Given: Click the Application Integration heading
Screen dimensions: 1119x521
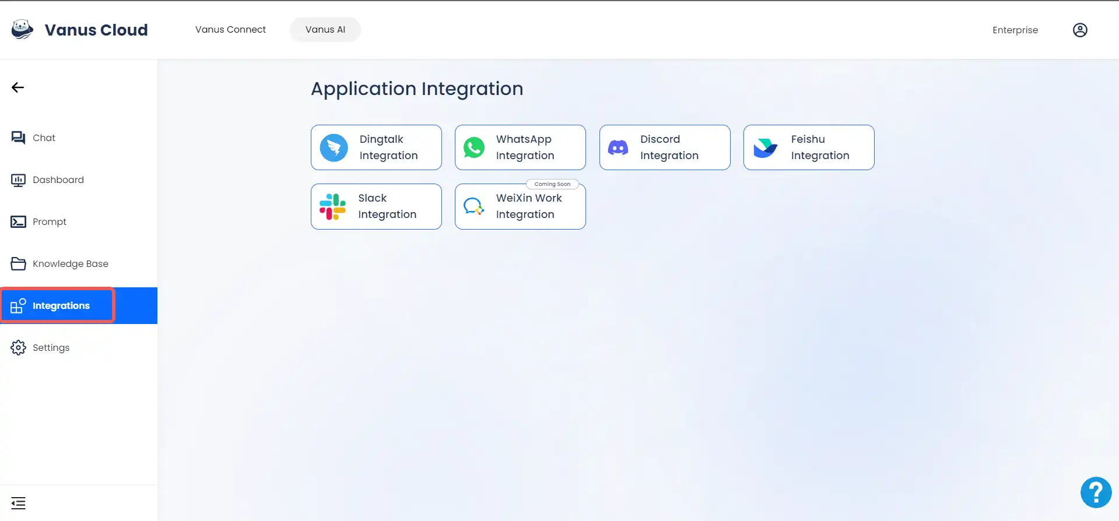Looking at the screenshot, I should point(417,89).
